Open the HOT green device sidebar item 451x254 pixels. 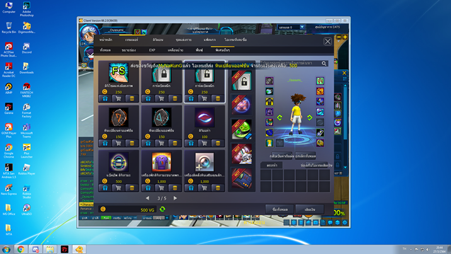(x=241, y=129)
